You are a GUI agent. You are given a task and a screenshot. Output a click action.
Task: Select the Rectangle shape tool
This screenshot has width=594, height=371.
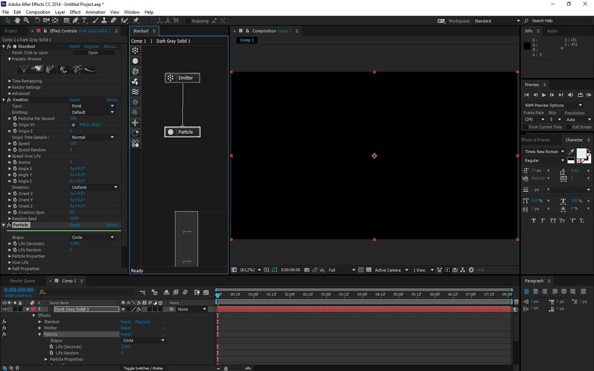click(66, 20)
